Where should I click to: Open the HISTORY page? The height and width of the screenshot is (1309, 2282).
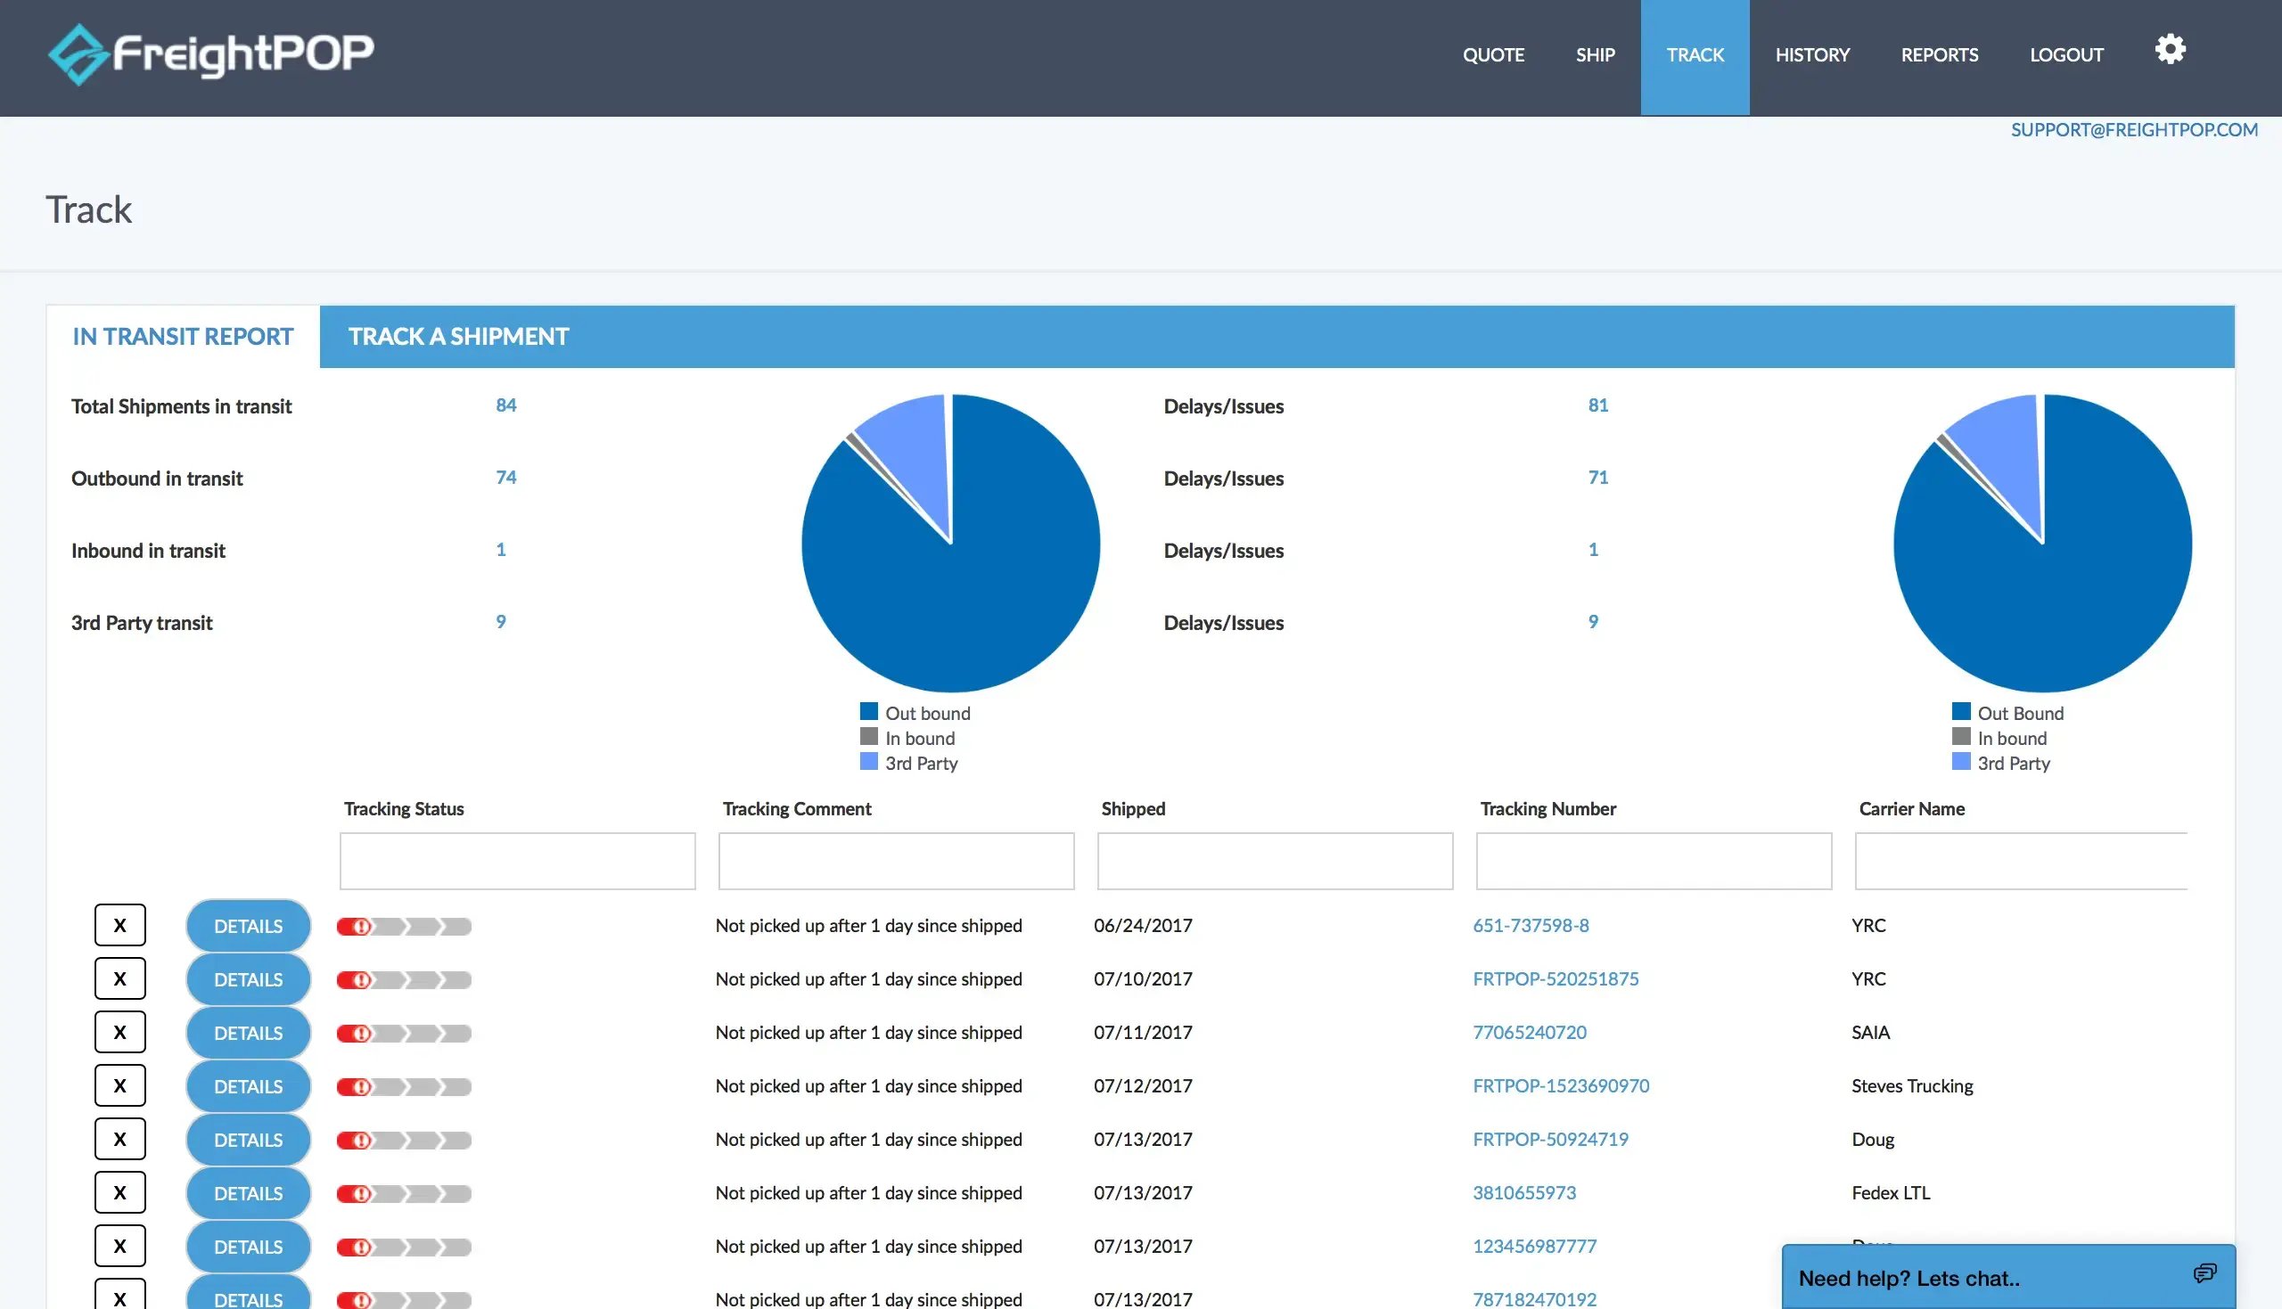(x=1811, y=55)
